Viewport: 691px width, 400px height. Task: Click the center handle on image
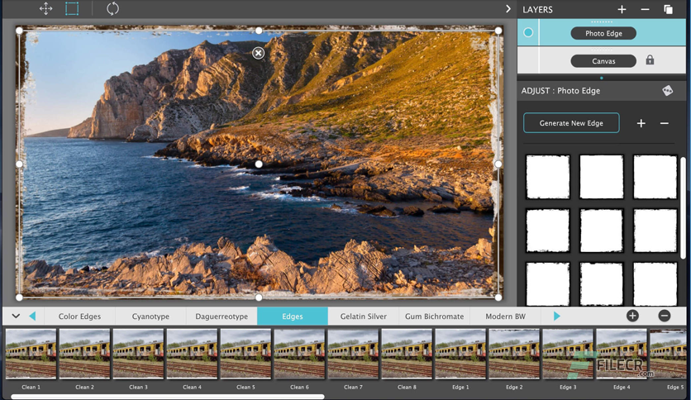259,164
